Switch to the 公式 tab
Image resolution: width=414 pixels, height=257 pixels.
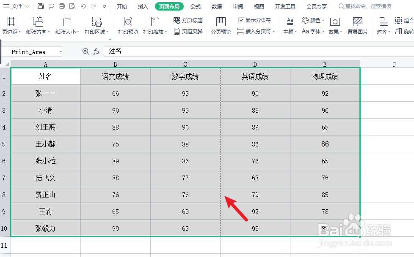pyautogui.click(x=196, y=6)
